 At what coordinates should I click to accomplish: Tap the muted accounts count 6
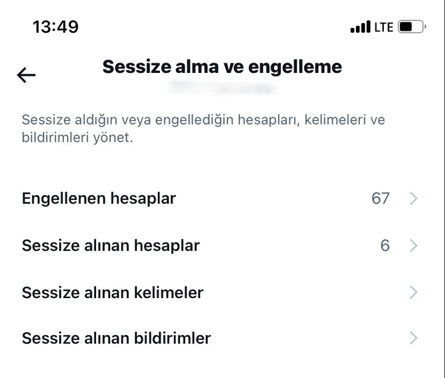[385, 246]
